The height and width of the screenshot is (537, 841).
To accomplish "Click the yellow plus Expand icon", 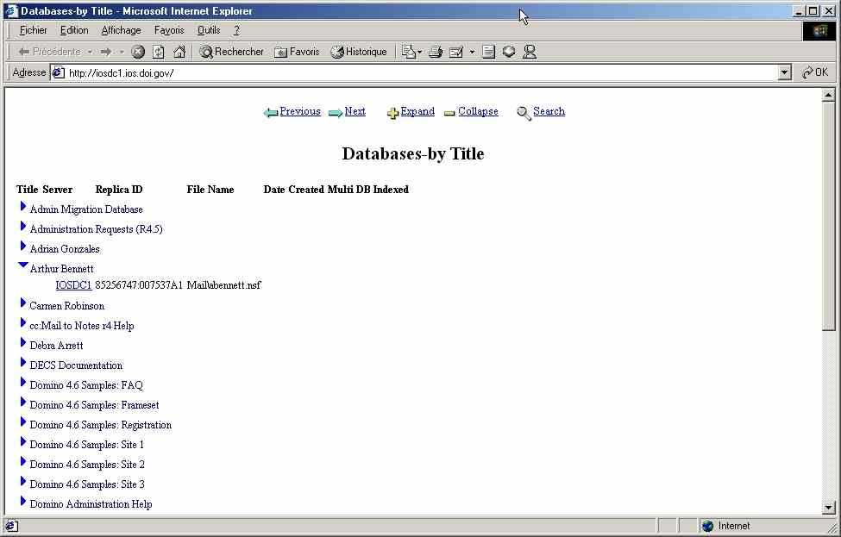I will (x=392, y=113).
